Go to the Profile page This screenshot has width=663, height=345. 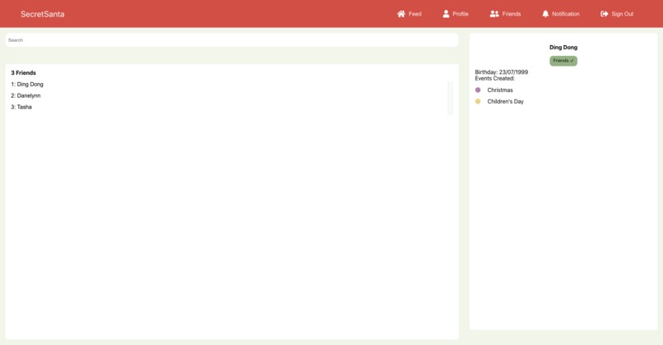(x=456, y=14)
